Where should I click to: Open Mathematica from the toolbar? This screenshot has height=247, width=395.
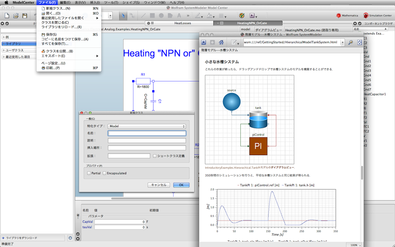347,15
